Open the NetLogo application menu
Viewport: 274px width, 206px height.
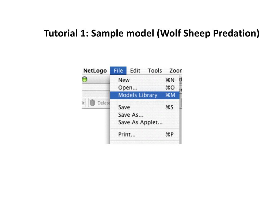point(95,71)
